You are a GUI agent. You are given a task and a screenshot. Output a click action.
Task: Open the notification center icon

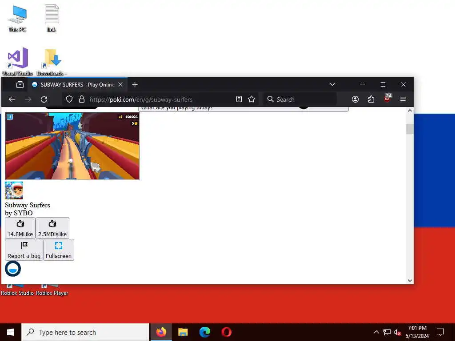point(440,332)
